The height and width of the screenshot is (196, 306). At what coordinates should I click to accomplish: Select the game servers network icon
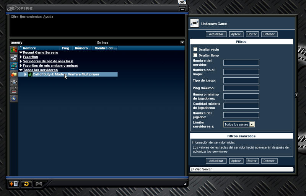click(14, 66)
